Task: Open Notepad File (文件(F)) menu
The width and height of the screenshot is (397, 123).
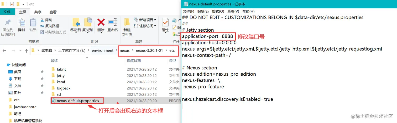Action: tap(189, 12)
